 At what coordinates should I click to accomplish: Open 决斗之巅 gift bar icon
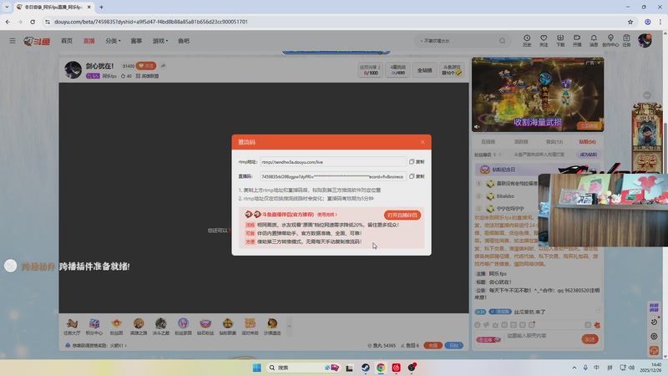[160, 327]
